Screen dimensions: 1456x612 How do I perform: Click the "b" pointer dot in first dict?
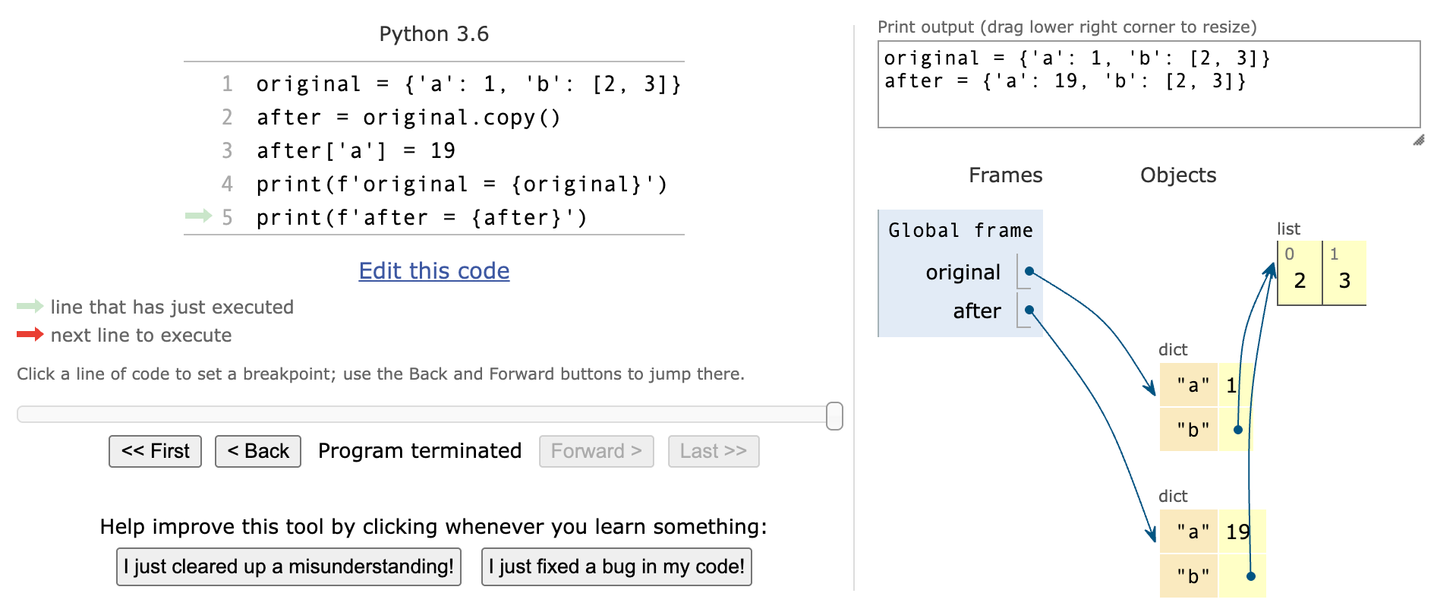pyautogui.click(x=1238, y=430)
